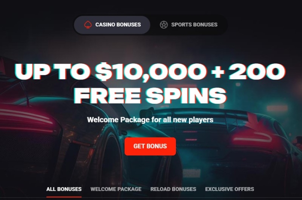Click the right car's license plate
The width and height of the screenshot is (302, 200).
191,173
